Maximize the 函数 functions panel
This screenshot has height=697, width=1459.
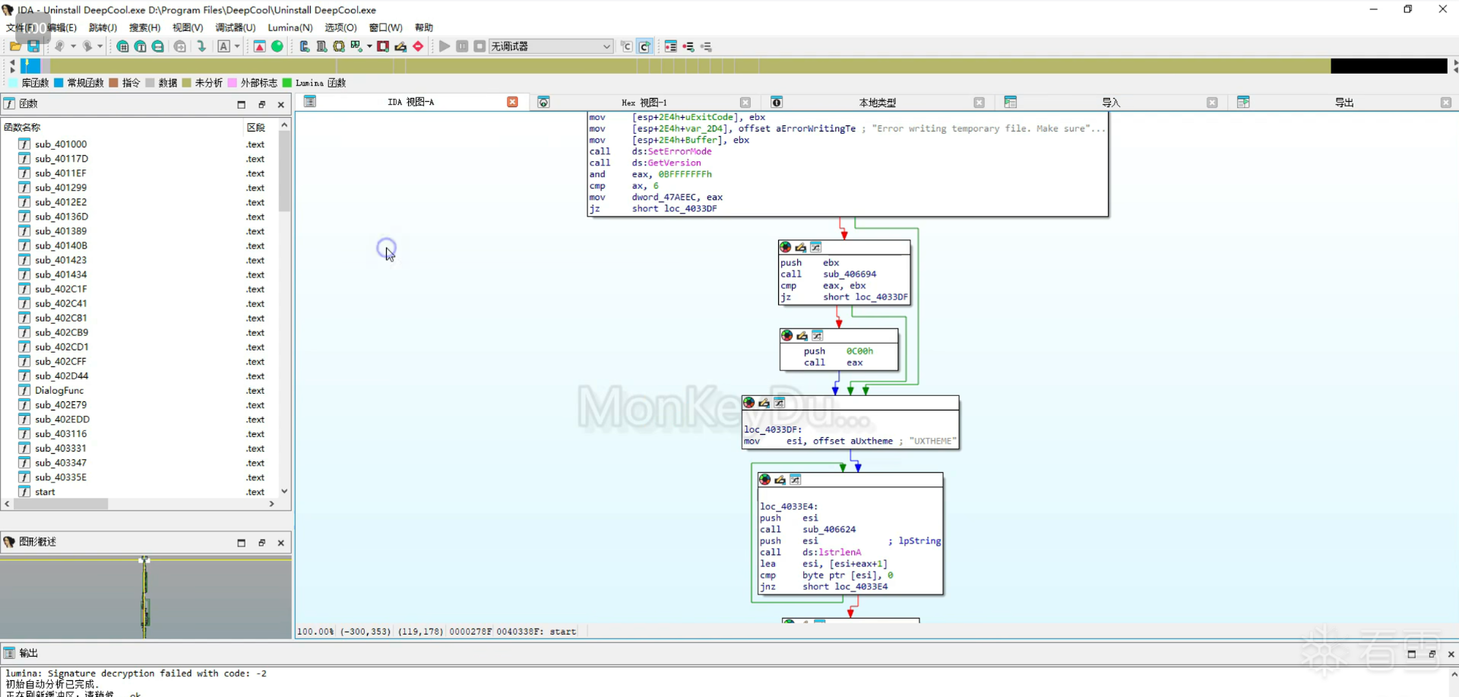242,104
